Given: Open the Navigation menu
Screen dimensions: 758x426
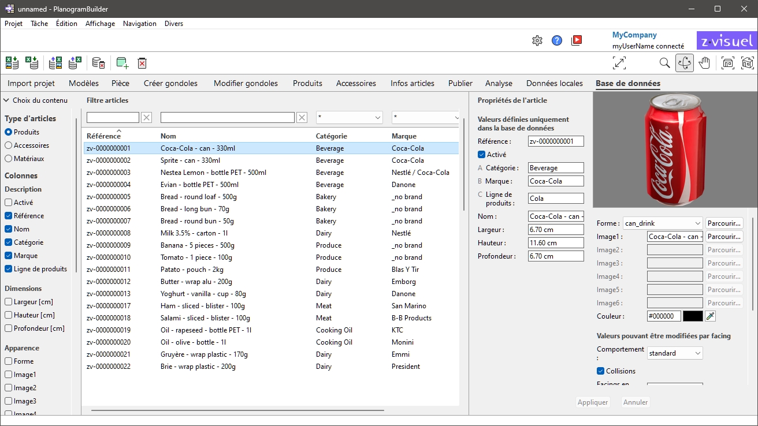Looking at the screenshot, I should (x=140, y=24).
